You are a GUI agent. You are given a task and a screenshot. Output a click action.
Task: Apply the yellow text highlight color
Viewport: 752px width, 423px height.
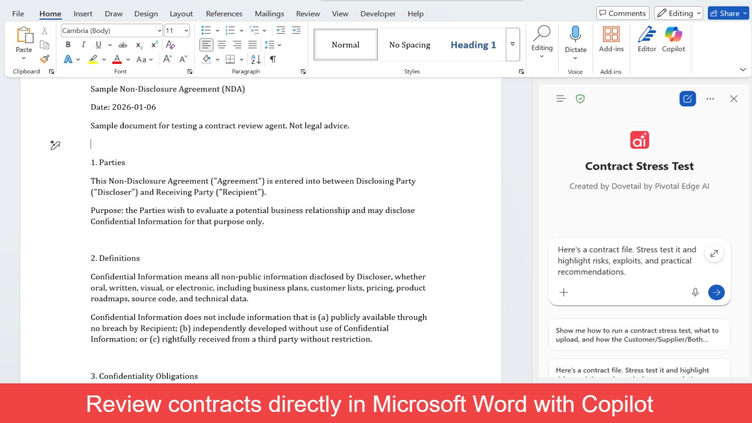tap(94, 59)
